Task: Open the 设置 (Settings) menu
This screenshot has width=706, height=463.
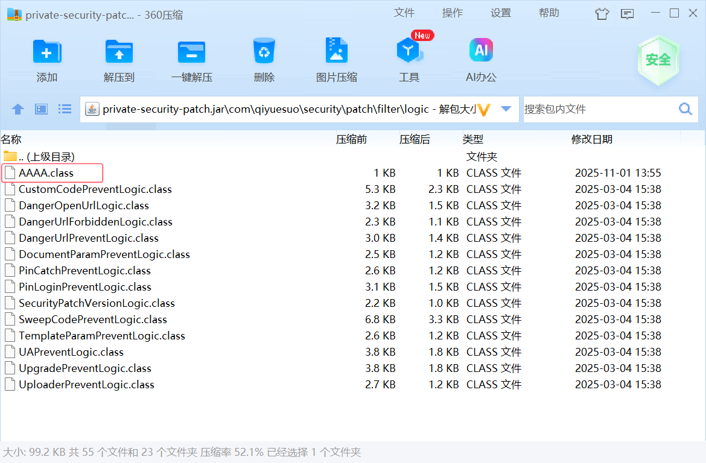Action: [501, 13]
